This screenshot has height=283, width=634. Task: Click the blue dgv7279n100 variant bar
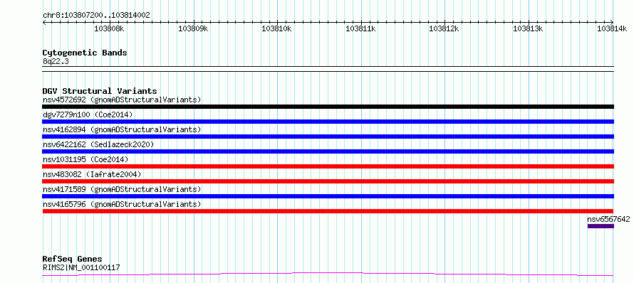tap(328, 122)
